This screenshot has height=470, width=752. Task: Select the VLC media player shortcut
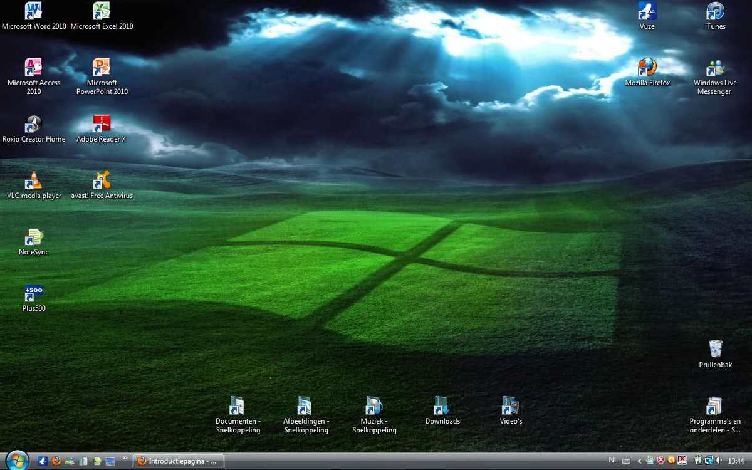pos(34,180)
